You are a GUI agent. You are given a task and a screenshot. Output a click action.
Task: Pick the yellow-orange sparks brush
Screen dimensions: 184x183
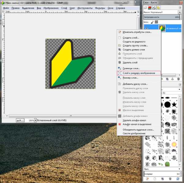tap(174, 145)
